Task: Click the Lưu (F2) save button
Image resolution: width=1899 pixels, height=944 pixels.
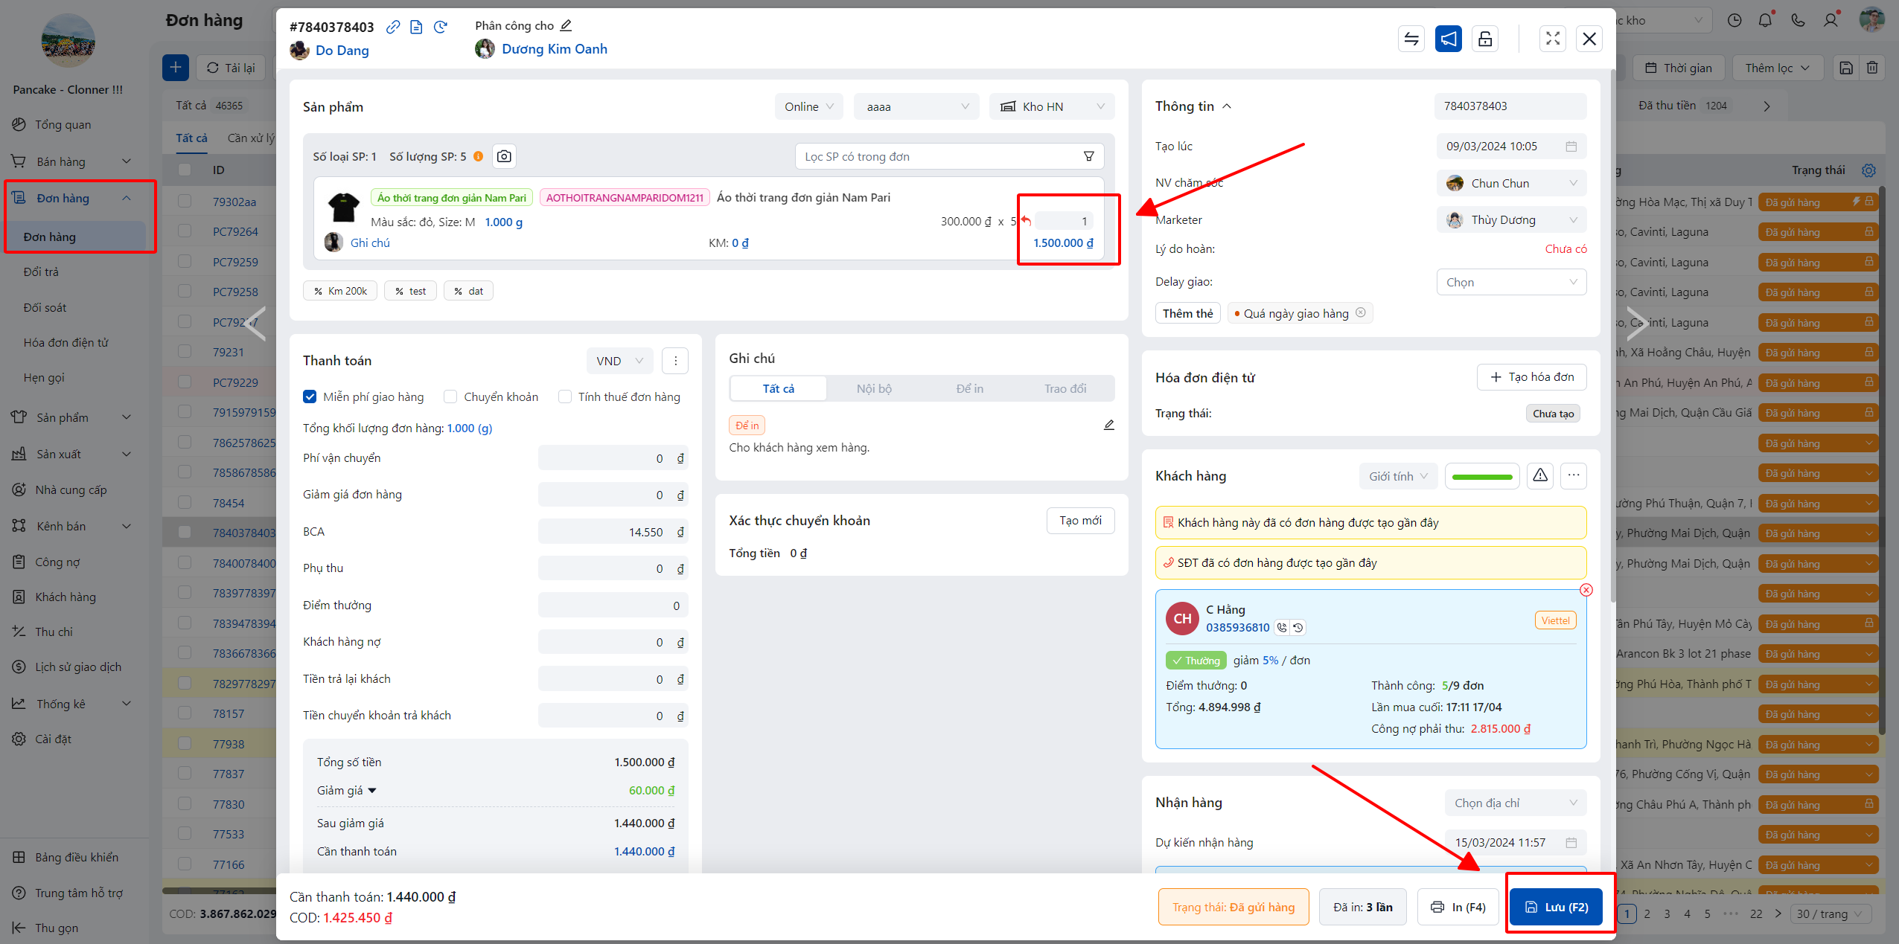Action: 1556,907
